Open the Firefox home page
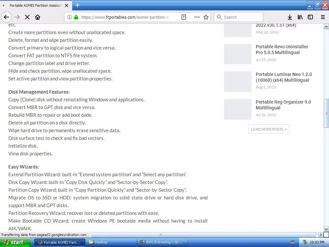Screen dimensions: 329x247 point(38,17)
